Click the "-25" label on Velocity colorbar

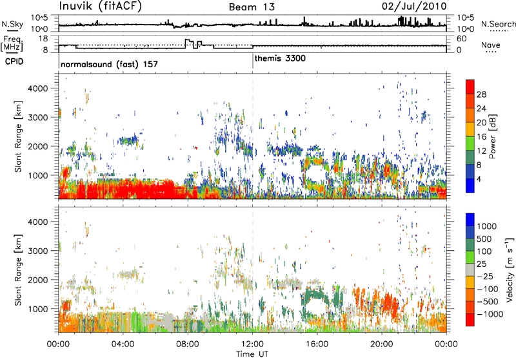(485, 277)
